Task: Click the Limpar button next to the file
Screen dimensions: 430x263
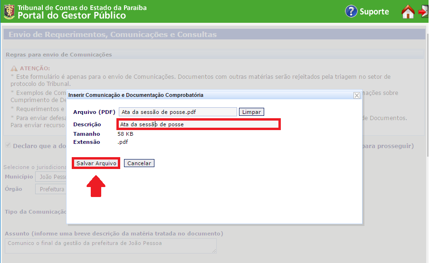Action: pyautogui.click(x=251, y=112)
